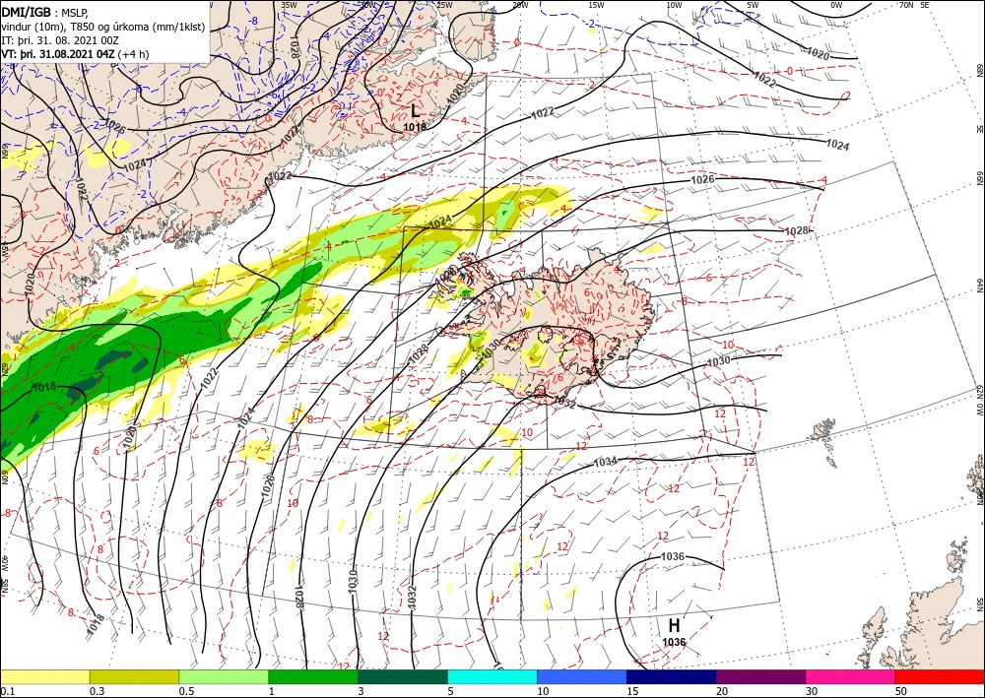Click the '70N' label in the top-right corner
The image size is (985, 698).
pyautogui.click(x=905, y=5)
